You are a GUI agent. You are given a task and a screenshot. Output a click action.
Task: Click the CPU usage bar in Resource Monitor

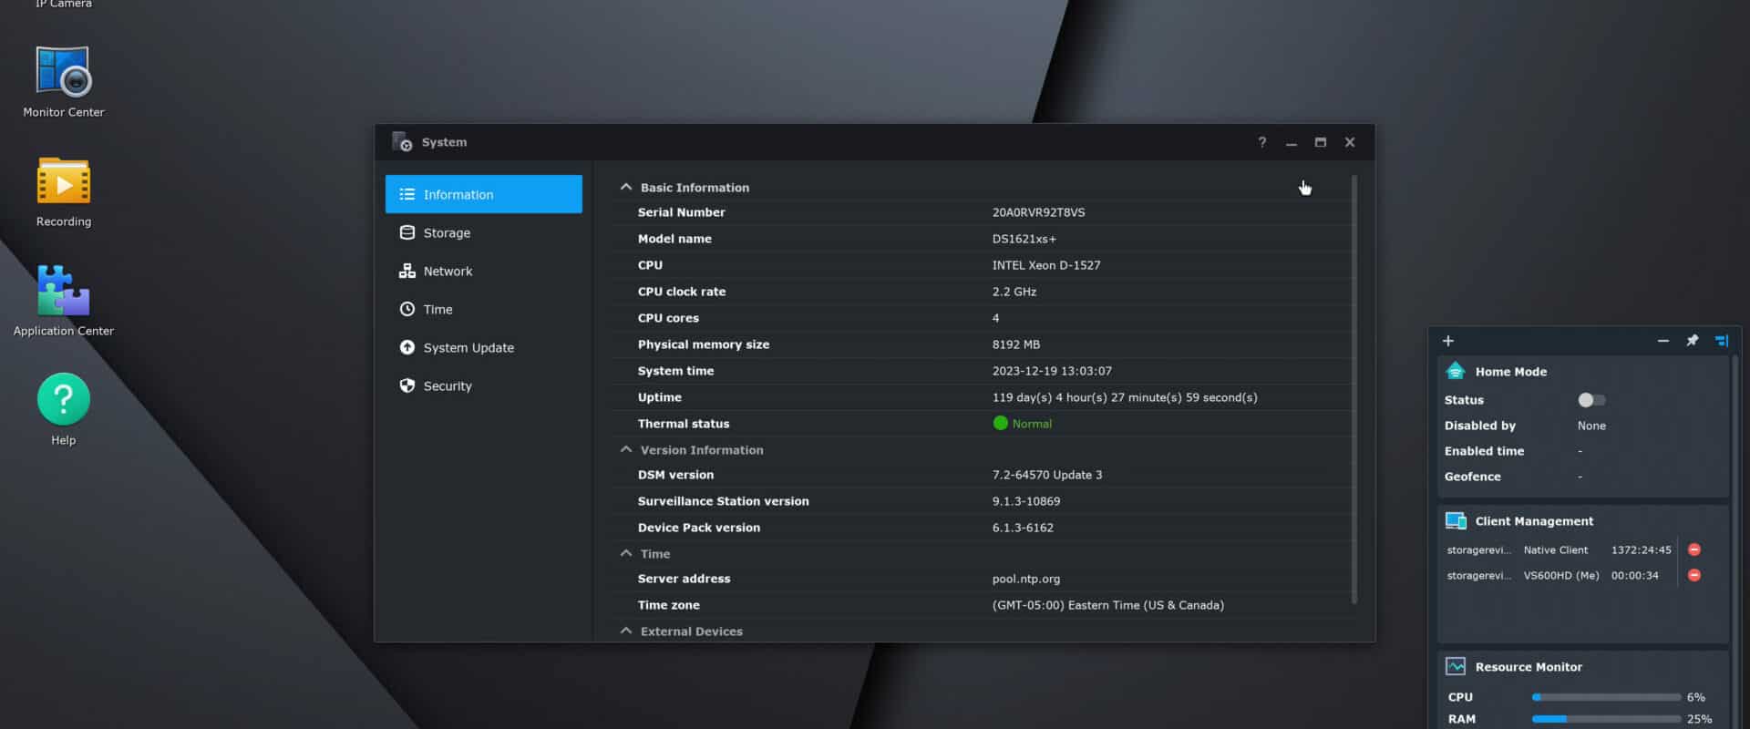point(1606,697)
